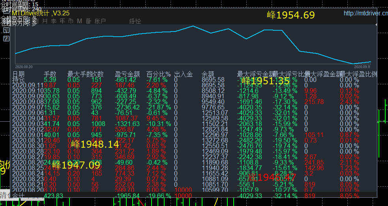
Task: Select the 2020.08.28 date row
Action: click(28, 151)
